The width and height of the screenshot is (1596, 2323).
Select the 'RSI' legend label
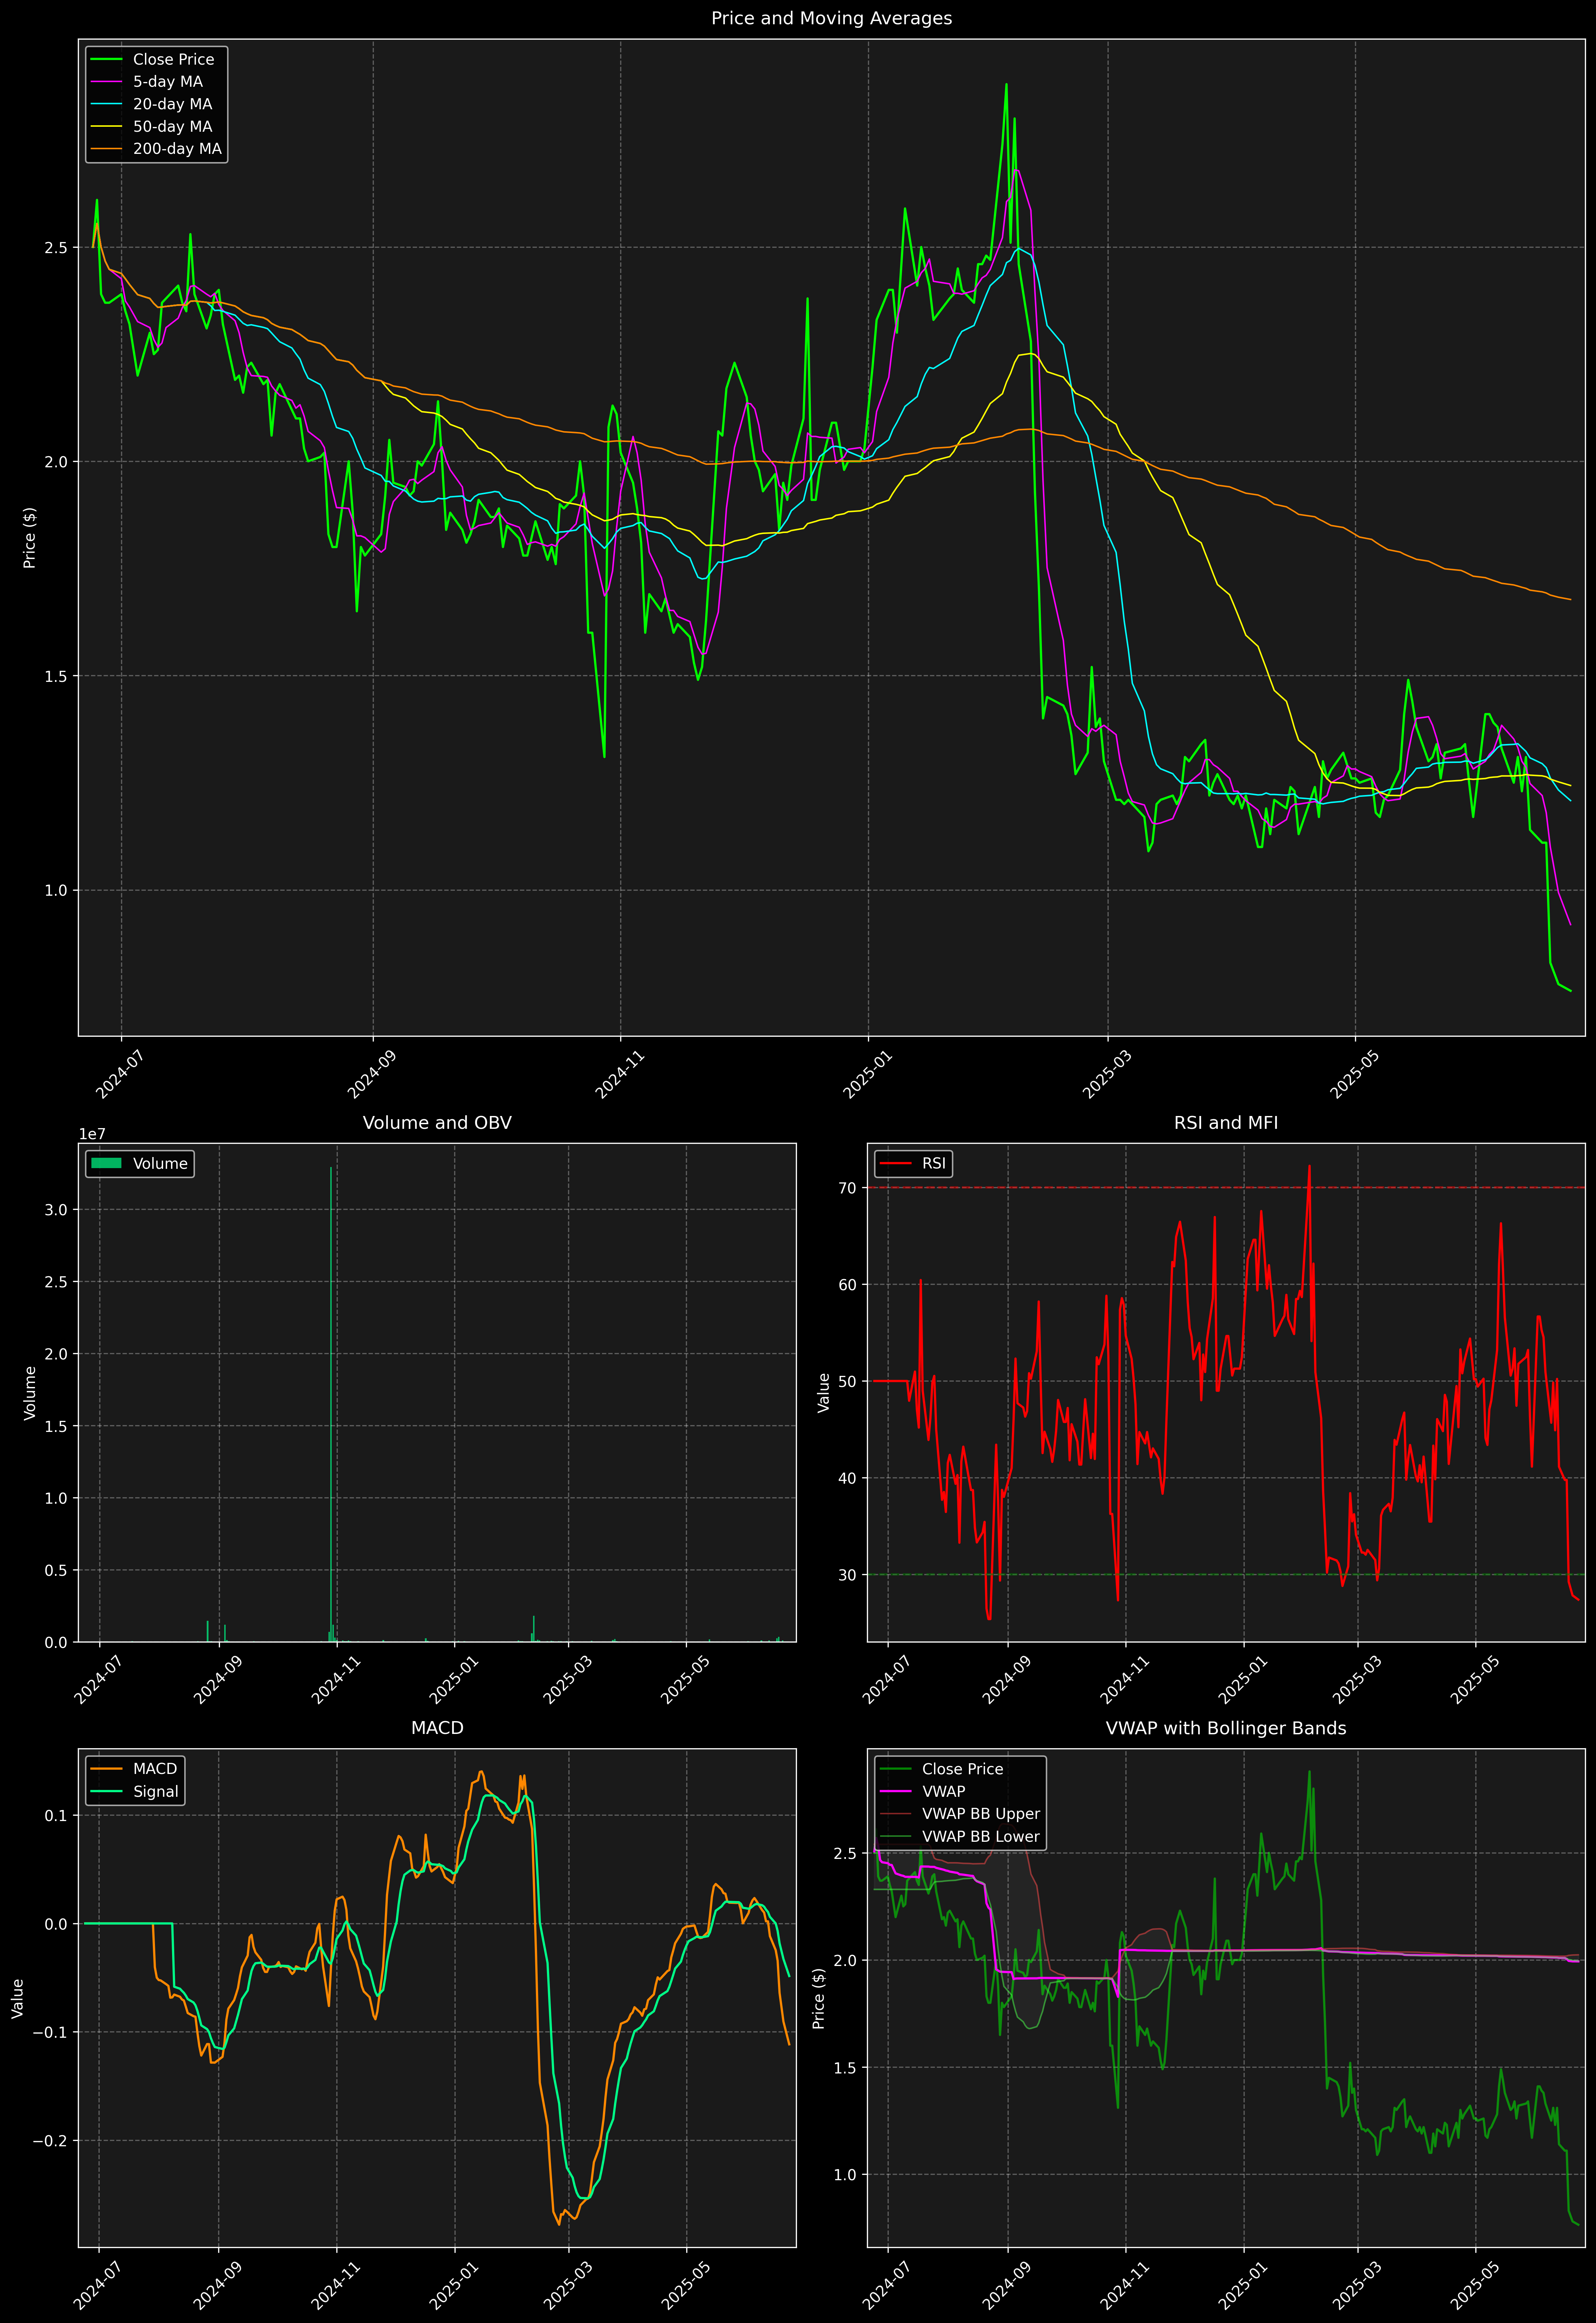[x=934, y=1163]
